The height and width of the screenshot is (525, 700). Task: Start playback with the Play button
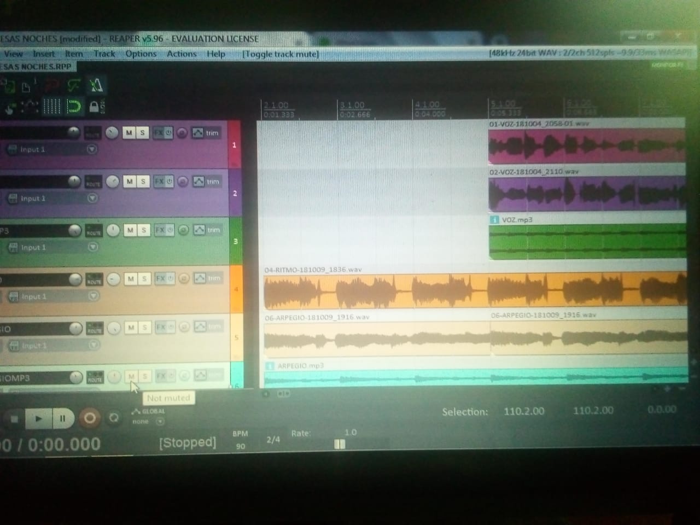[x=38, y=419]
